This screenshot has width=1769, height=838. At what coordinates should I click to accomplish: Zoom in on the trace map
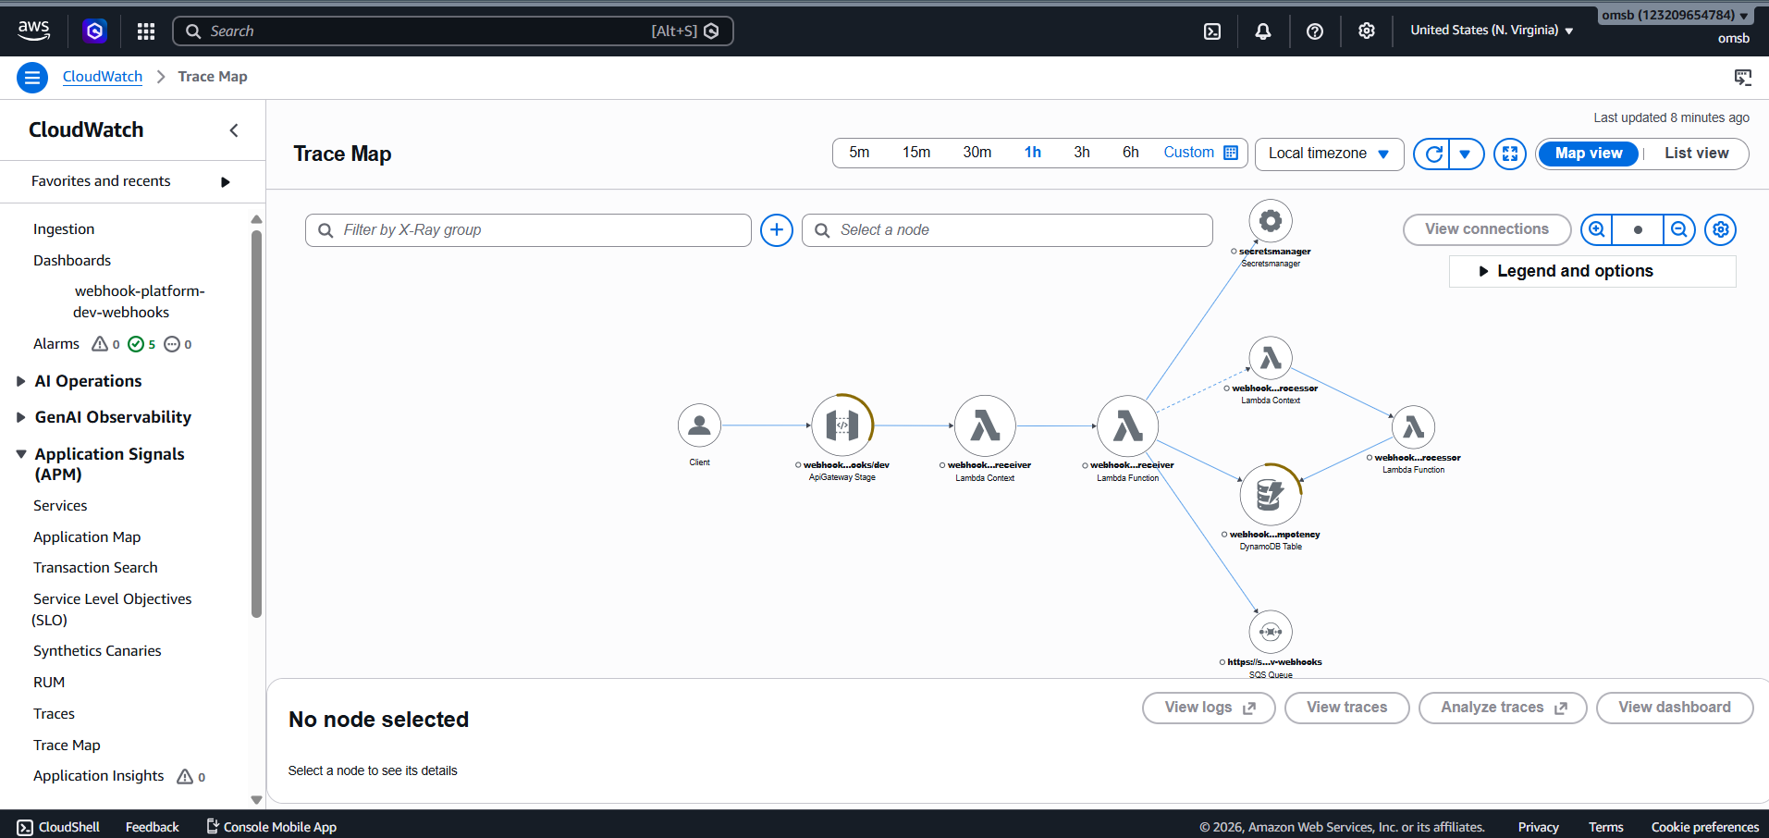pos(1597,229)
